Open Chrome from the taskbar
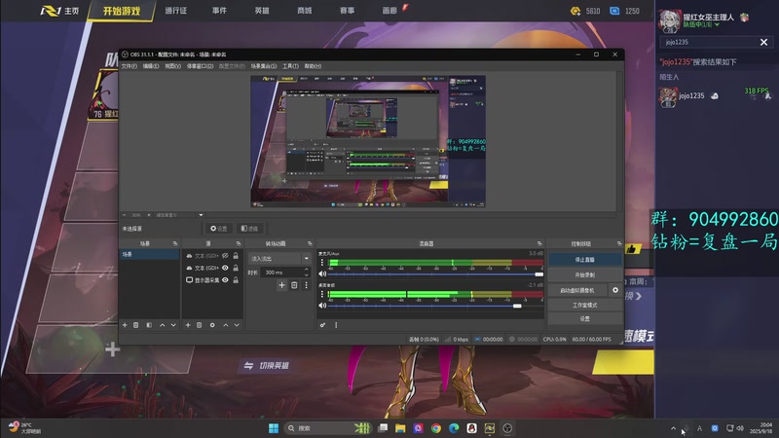The width and height of the screenshot is (779, 438). point(435,428)
